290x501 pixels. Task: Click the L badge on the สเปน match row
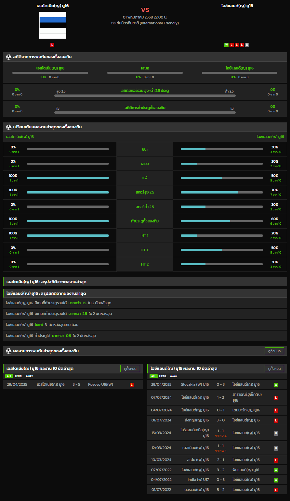tap(276, 460)
